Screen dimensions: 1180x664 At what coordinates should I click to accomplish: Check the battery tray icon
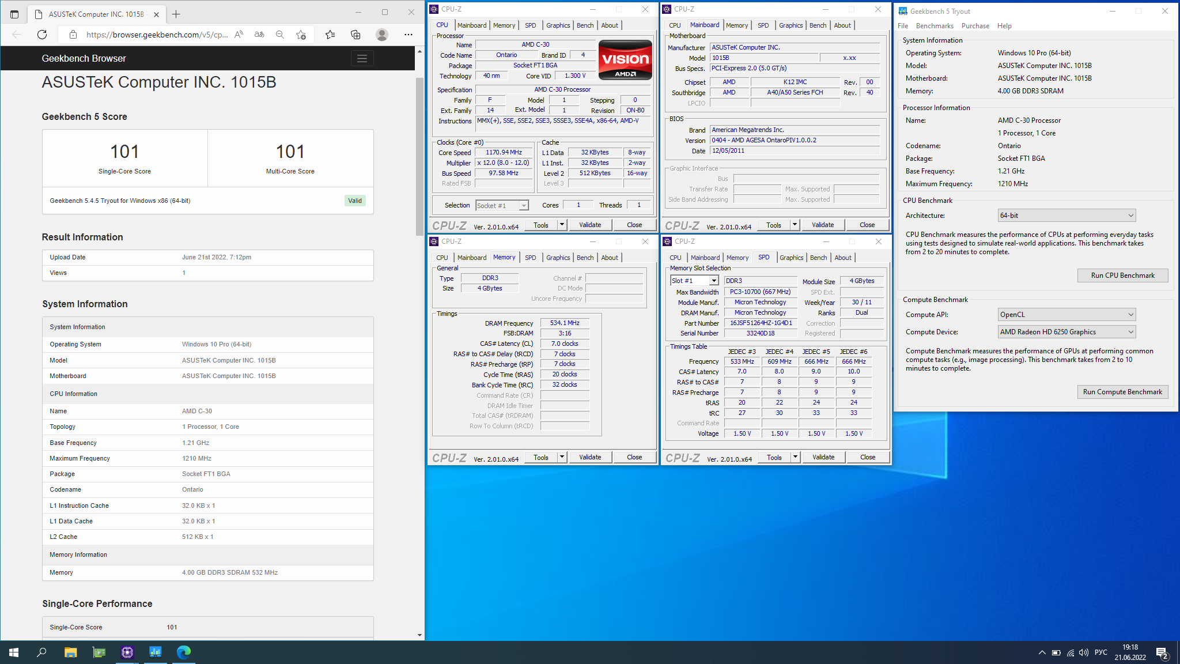pyautogui.click(x=1056, y=652)
